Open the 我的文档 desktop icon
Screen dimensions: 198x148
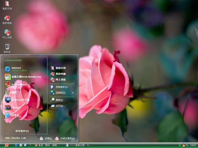pos(7,5)
